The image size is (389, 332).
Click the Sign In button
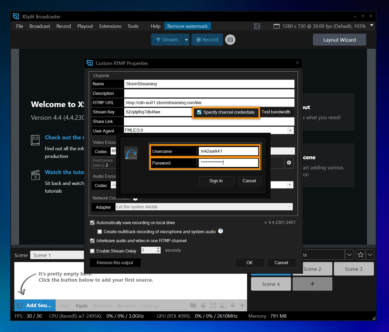click(216, 181)
